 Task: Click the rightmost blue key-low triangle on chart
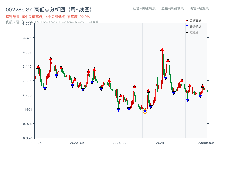pyautogui.click(x=200, y=97)
